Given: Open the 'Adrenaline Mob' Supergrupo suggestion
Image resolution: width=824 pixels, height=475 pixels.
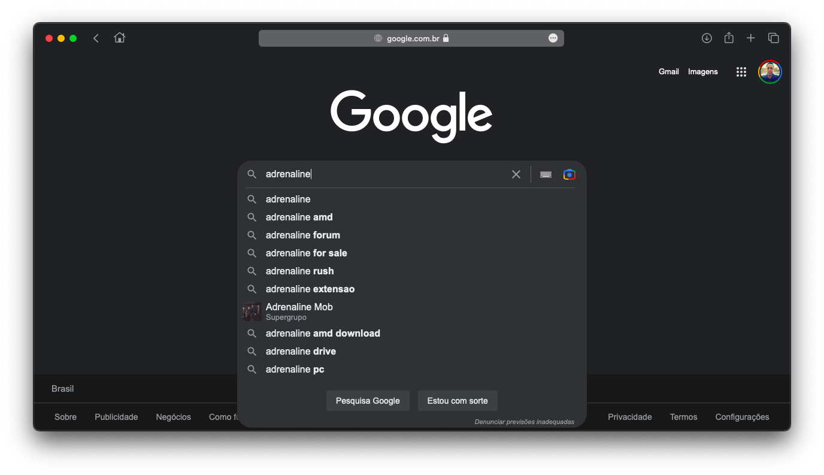Looking at the screenshot, I should pos(412,311).
